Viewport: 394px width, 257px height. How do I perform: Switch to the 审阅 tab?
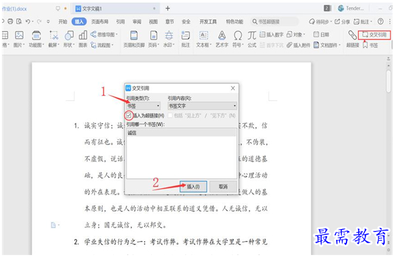click(137, 21)
